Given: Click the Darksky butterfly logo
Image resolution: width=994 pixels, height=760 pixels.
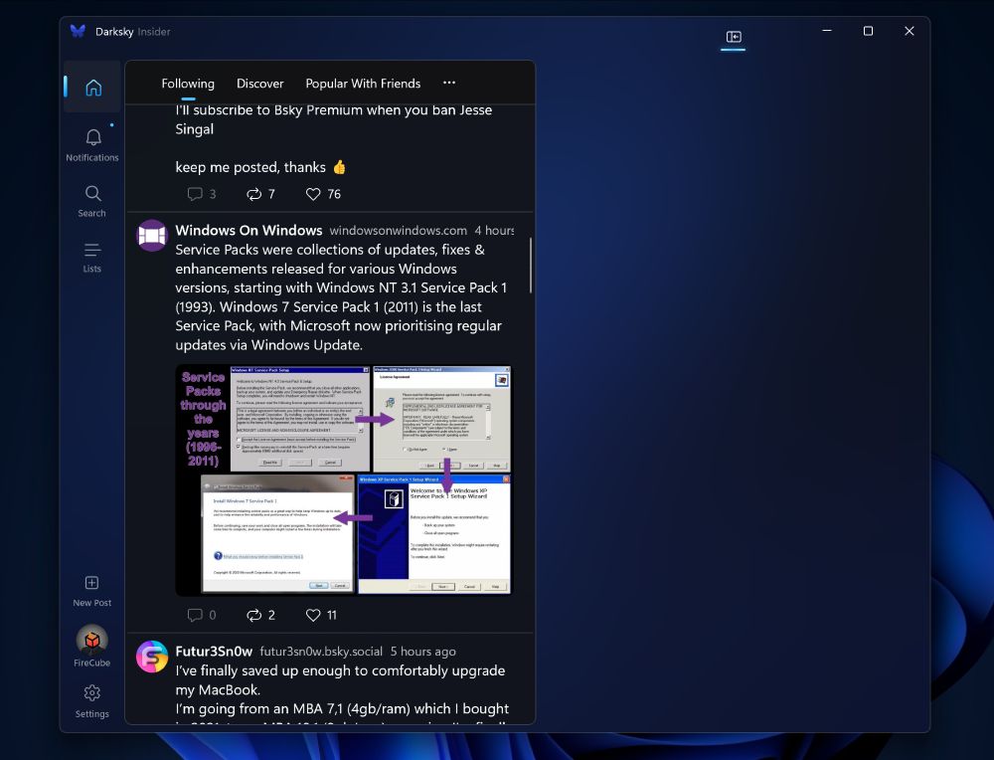Looking at the screenshot, I should point(78,31).
